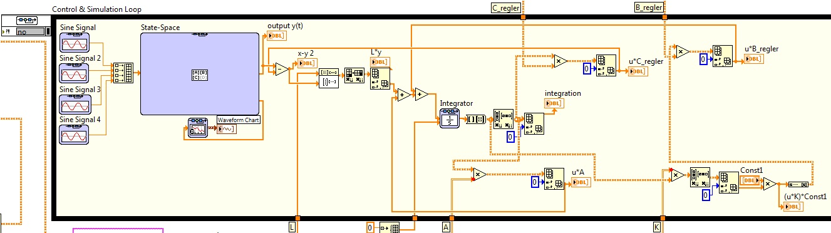This screenshot has height=233, width=831.
Task: Click the multiply node before u*B_regler
Action: [681, 52]
